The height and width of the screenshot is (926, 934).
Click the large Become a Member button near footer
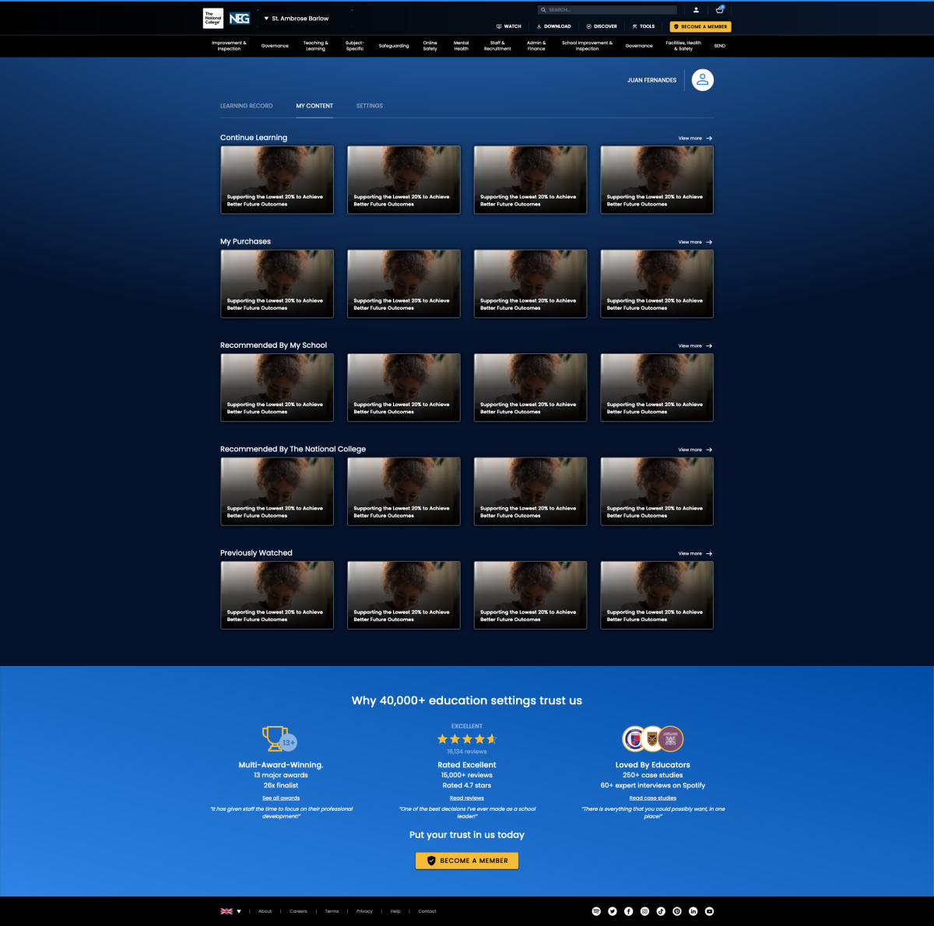[x=467, y=861]
